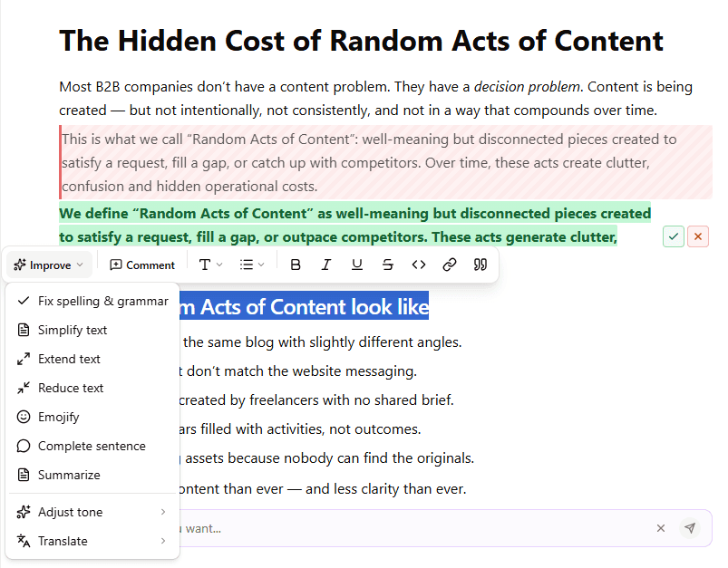Convert selection to a block quote
The height and width of the screenshot is (568, 728).
pos(480,265)
